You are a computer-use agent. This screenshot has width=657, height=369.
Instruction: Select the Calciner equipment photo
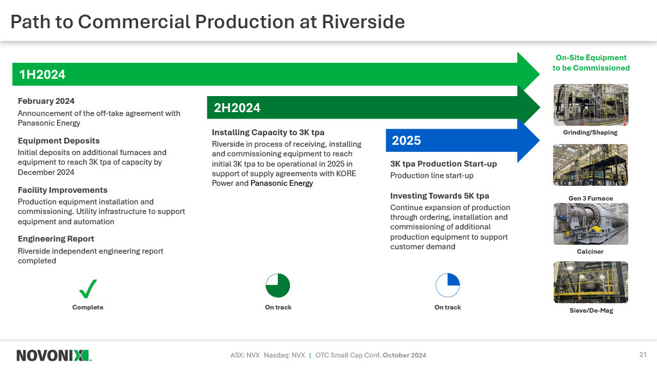coord(590,224)
